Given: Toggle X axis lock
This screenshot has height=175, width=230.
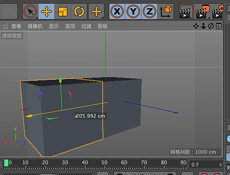Looking at the screenshot, I should click(117, 11).
